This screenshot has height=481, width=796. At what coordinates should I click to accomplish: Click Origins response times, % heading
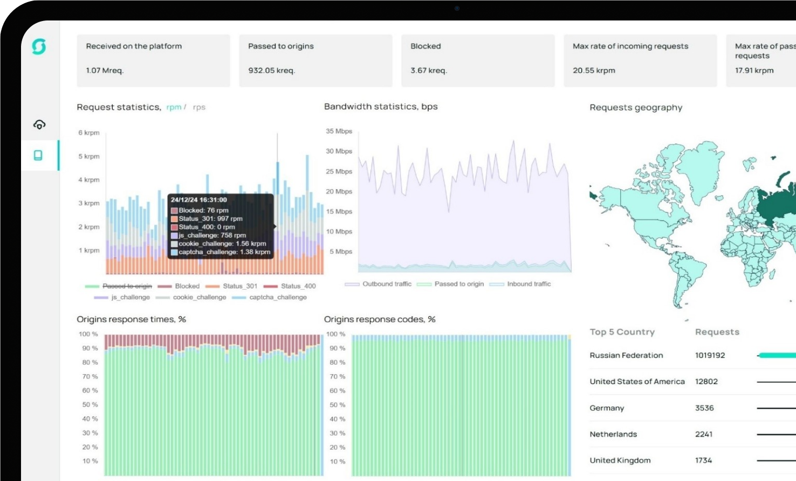(131, 319)
